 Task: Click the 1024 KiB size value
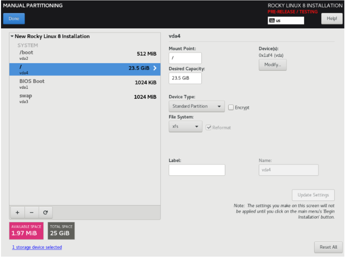[145, 83]
